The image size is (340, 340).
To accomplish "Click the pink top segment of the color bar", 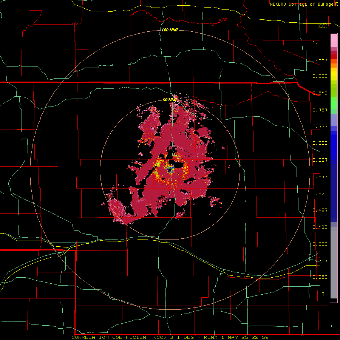I will coord(334,40).
